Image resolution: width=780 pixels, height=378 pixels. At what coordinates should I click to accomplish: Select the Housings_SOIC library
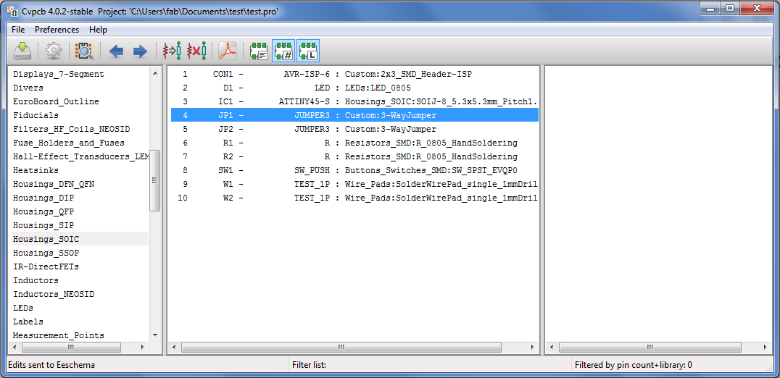pyautogui.click(x=80, y=240)
